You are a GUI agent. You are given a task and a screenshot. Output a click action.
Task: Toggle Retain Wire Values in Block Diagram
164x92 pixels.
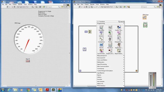[x=92, y=7]
